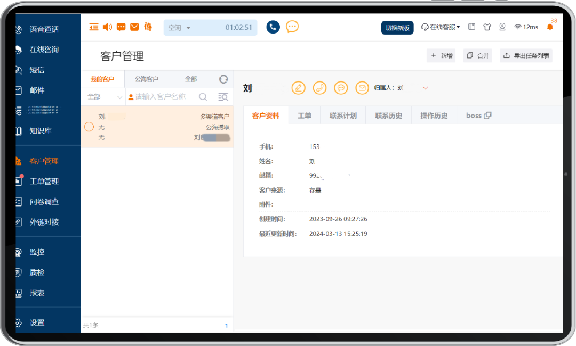Click the 新增 button
576x346 pixels.
(441, 56)
